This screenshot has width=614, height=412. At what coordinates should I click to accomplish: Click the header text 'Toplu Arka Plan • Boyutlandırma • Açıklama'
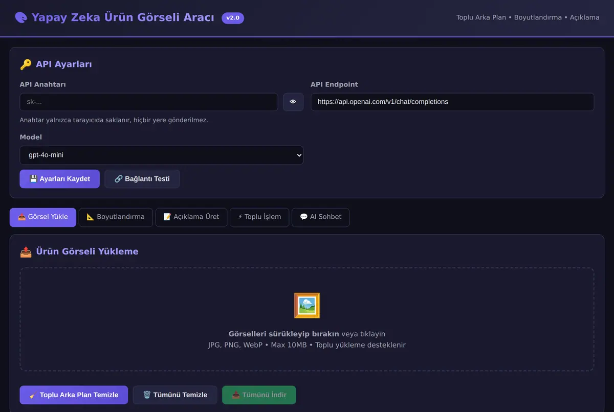528,17
